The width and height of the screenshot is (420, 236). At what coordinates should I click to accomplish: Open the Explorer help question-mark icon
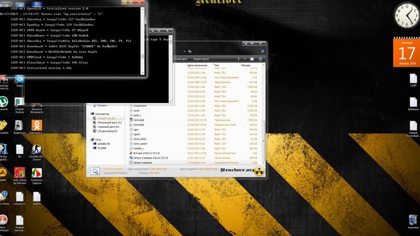click(x=260, y=59)
